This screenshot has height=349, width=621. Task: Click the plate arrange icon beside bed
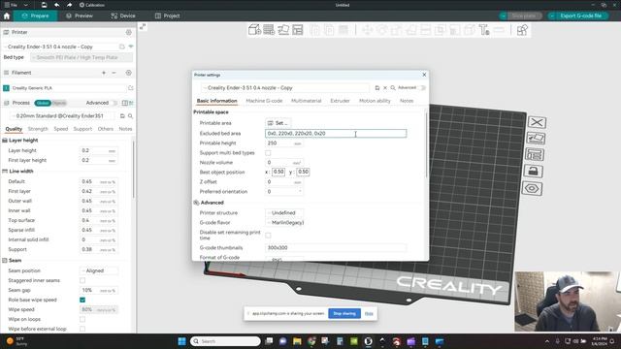(535, 154)
